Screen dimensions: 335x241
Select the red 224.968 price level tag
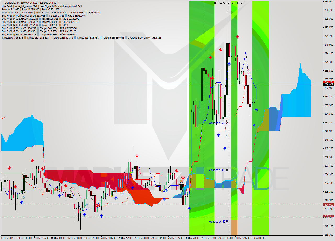coord(329,205)
